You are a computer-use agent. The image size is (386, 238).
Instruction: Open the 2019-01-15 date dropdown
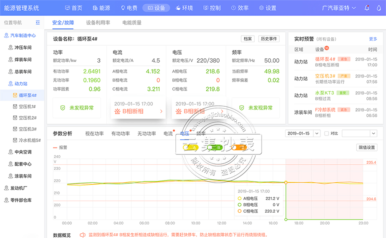(302, 133)
